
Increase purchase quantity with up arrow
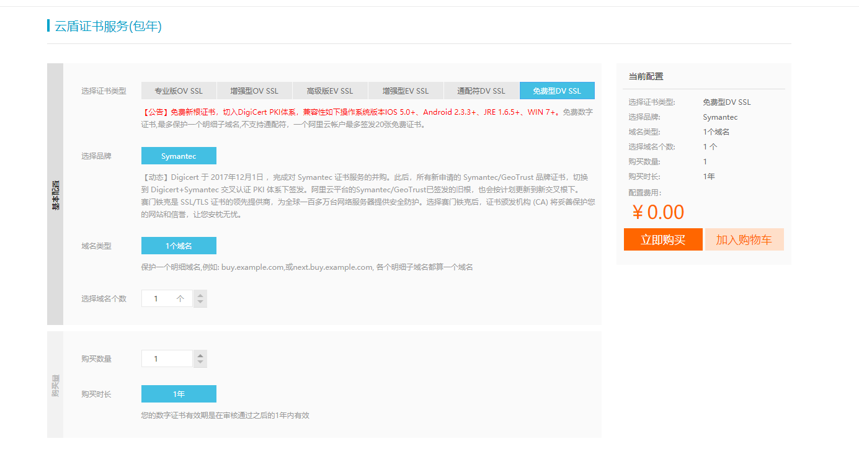(200, 355)
